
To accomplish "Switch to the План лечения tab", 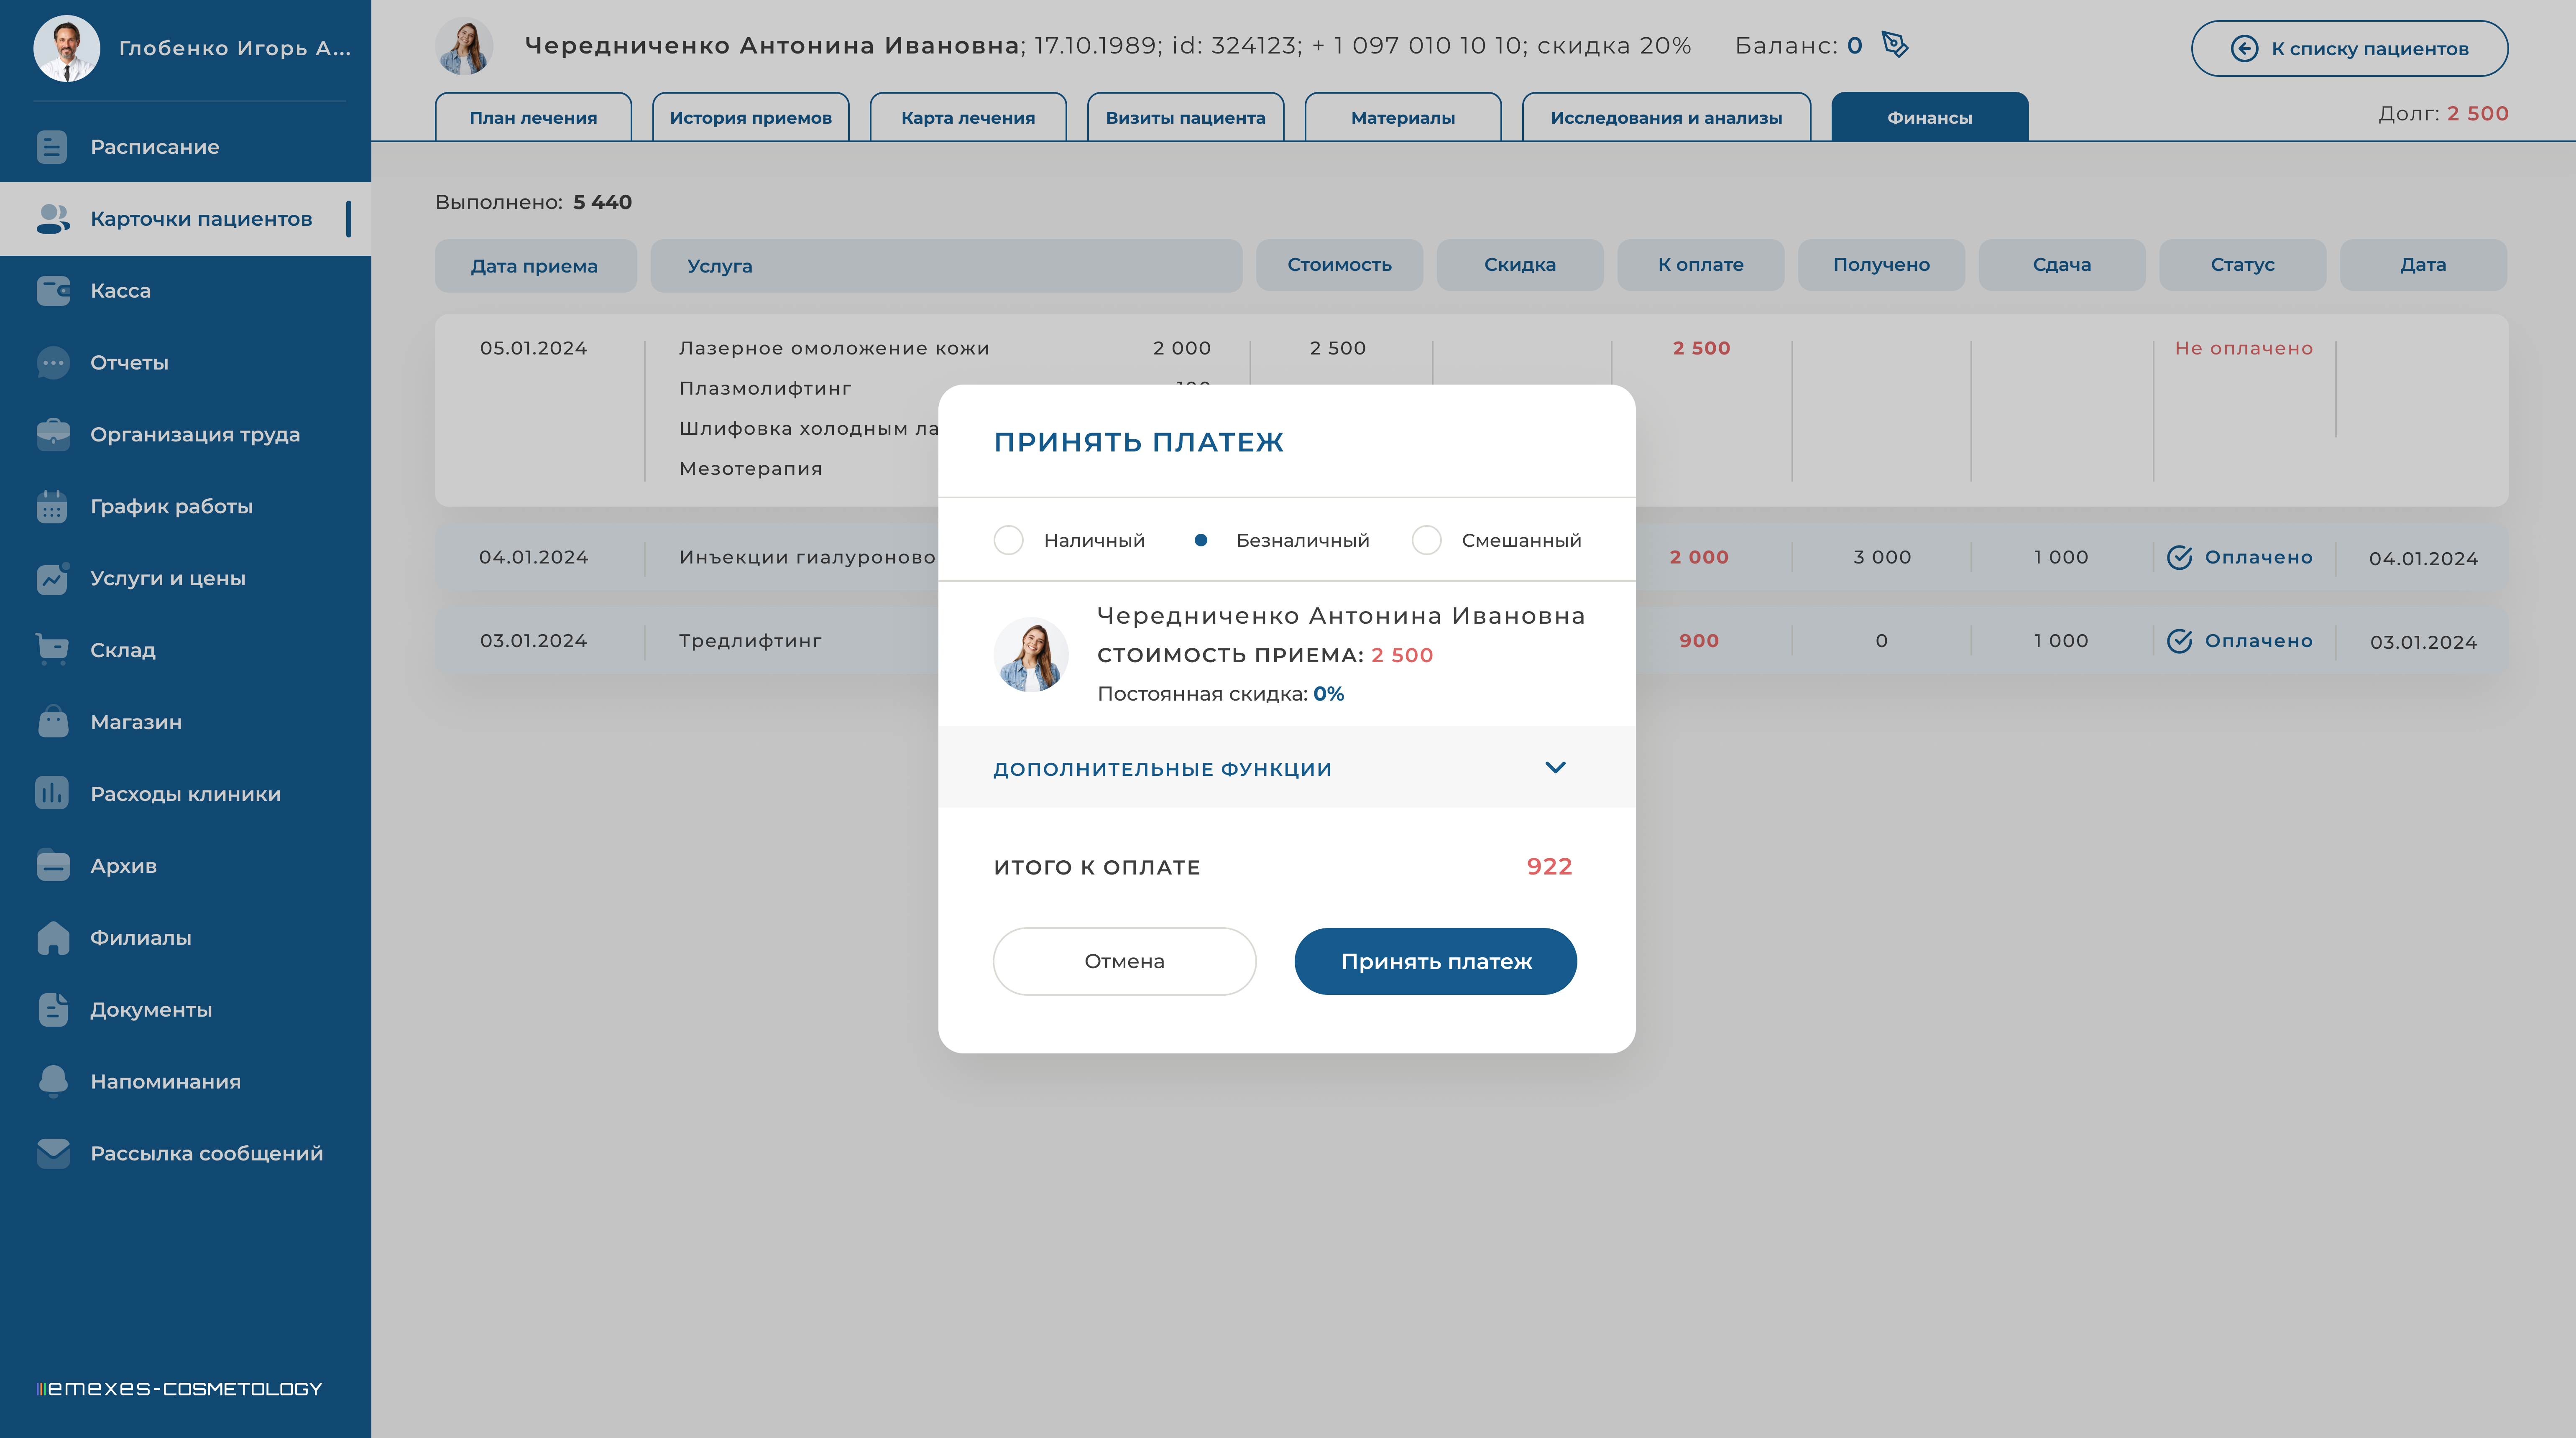I will click(533, 117).
